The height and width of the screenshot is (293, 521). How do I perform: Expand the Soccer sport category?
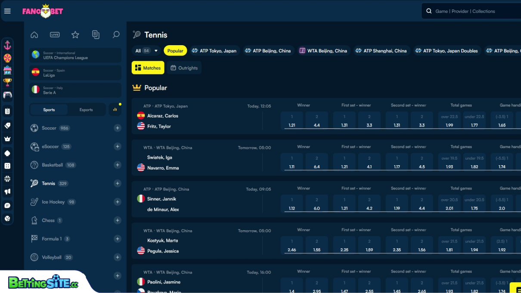click(x=118, y=128)
